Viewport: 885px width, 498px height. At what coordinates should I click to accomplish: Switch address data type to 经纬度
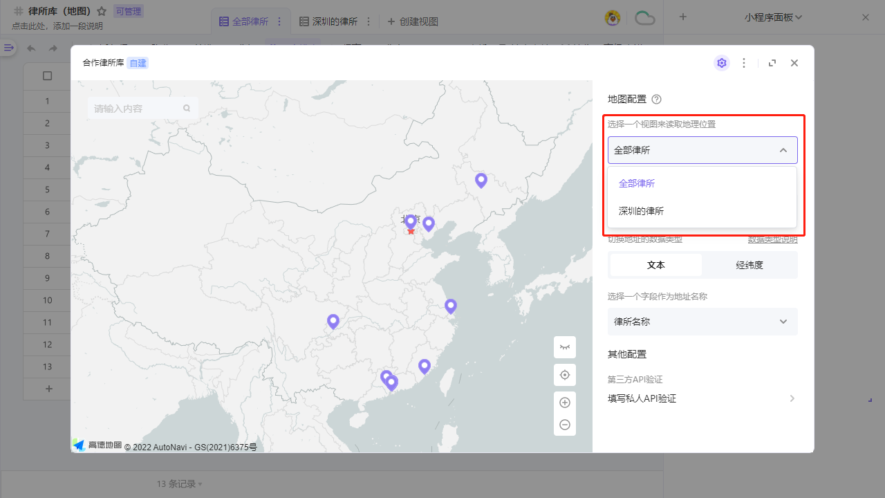pyautogui.click(x=749, y=264)
